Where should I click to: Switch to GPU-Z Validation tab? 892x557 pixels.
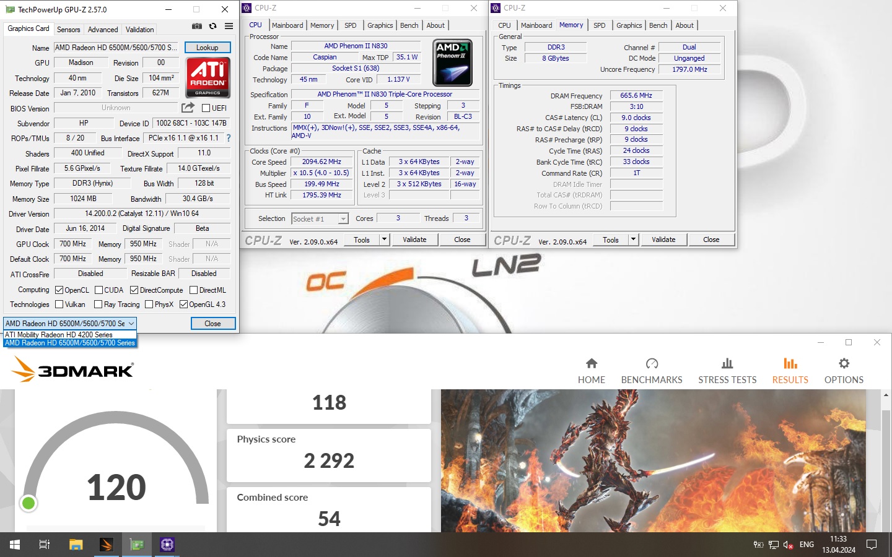(x=139, y=30)
